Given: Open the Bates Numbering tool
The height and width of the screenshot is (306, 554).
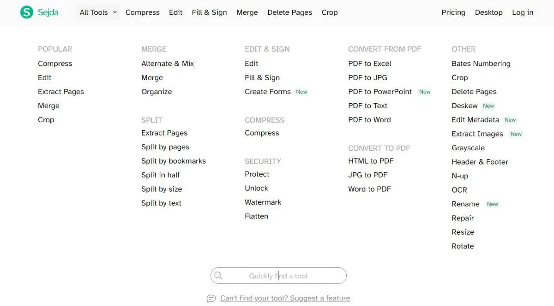Looking at the screenshot, I should (x=481, y=64).
